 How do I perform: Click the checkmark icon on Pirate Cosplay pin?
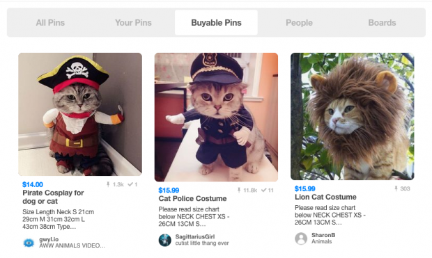[130, 184]
